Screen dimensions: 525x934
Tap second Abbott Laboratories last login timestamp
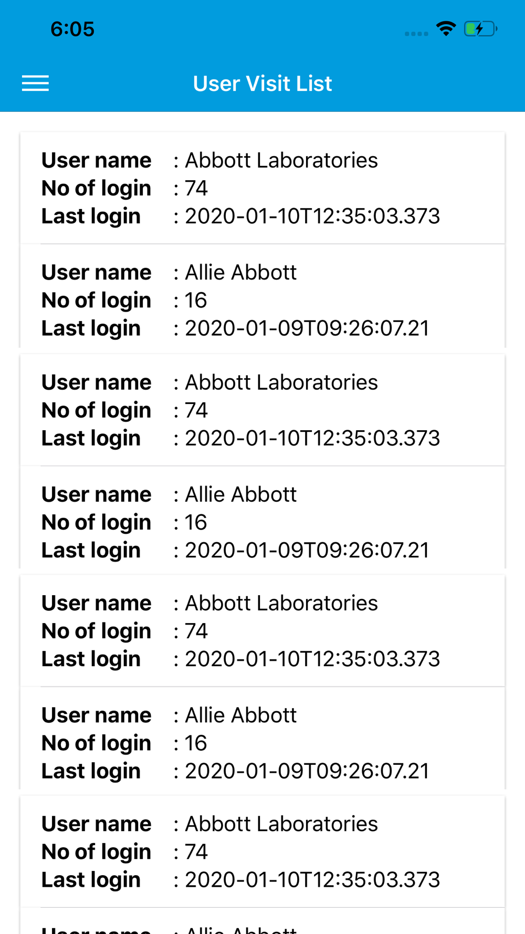(x=312, y=438)
